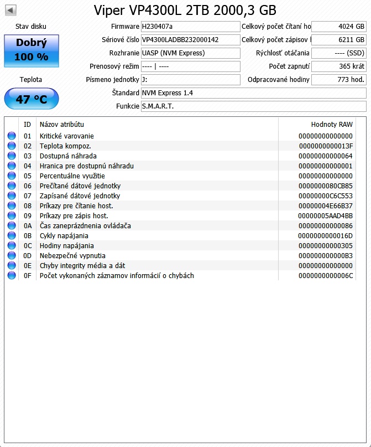Click the Viper VP4300L 2TB disk title
The width and height of the screenshot is (371, 447).
(185, 11)
